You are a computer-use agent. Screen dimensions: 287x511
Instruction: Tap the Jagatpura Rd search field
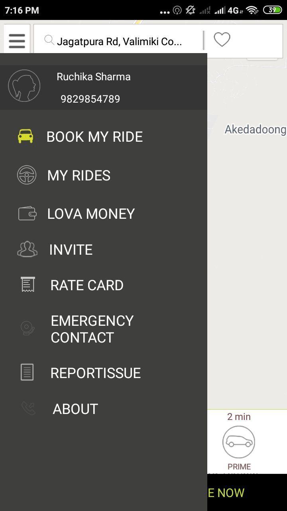click(x=119, y=41)
